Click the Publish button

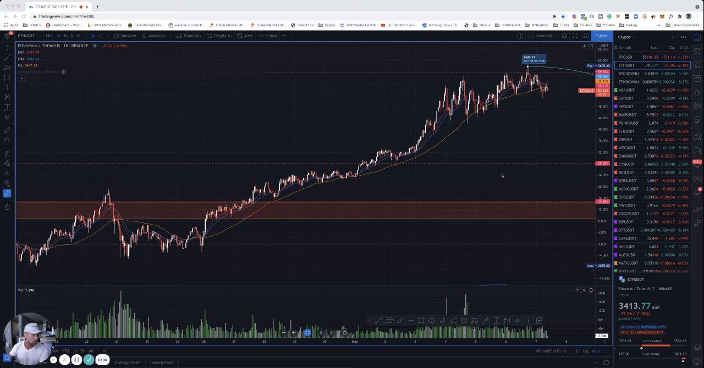point(602,36)
